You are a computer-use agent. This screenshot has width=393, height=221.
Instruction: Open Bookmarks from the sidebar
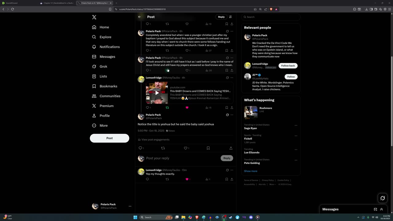click(x=105, y=86)
